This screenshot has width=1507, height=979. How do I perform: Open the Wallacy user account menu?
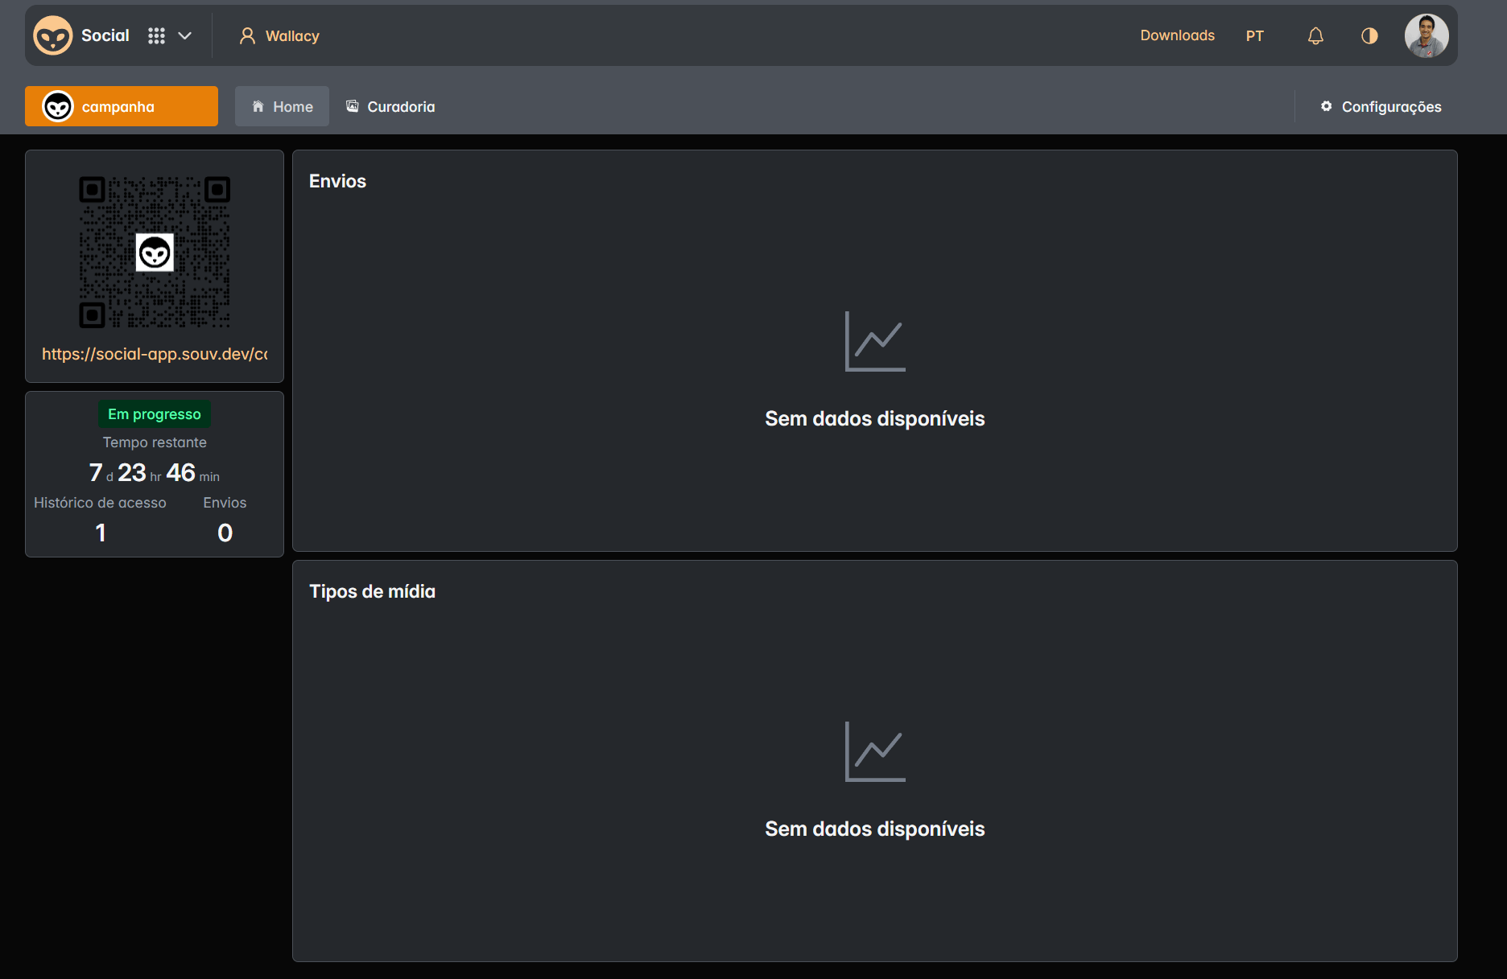click(x=279, y=35)
